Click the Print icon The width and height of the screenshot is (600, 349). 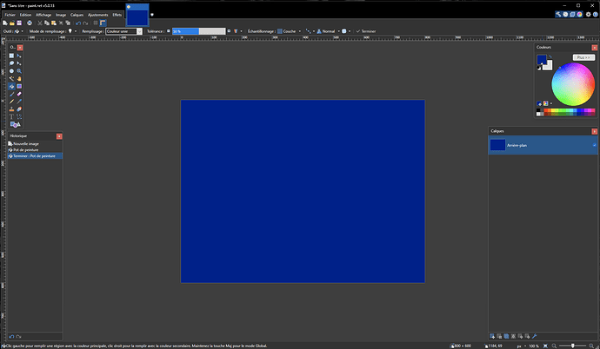point(30,23)
